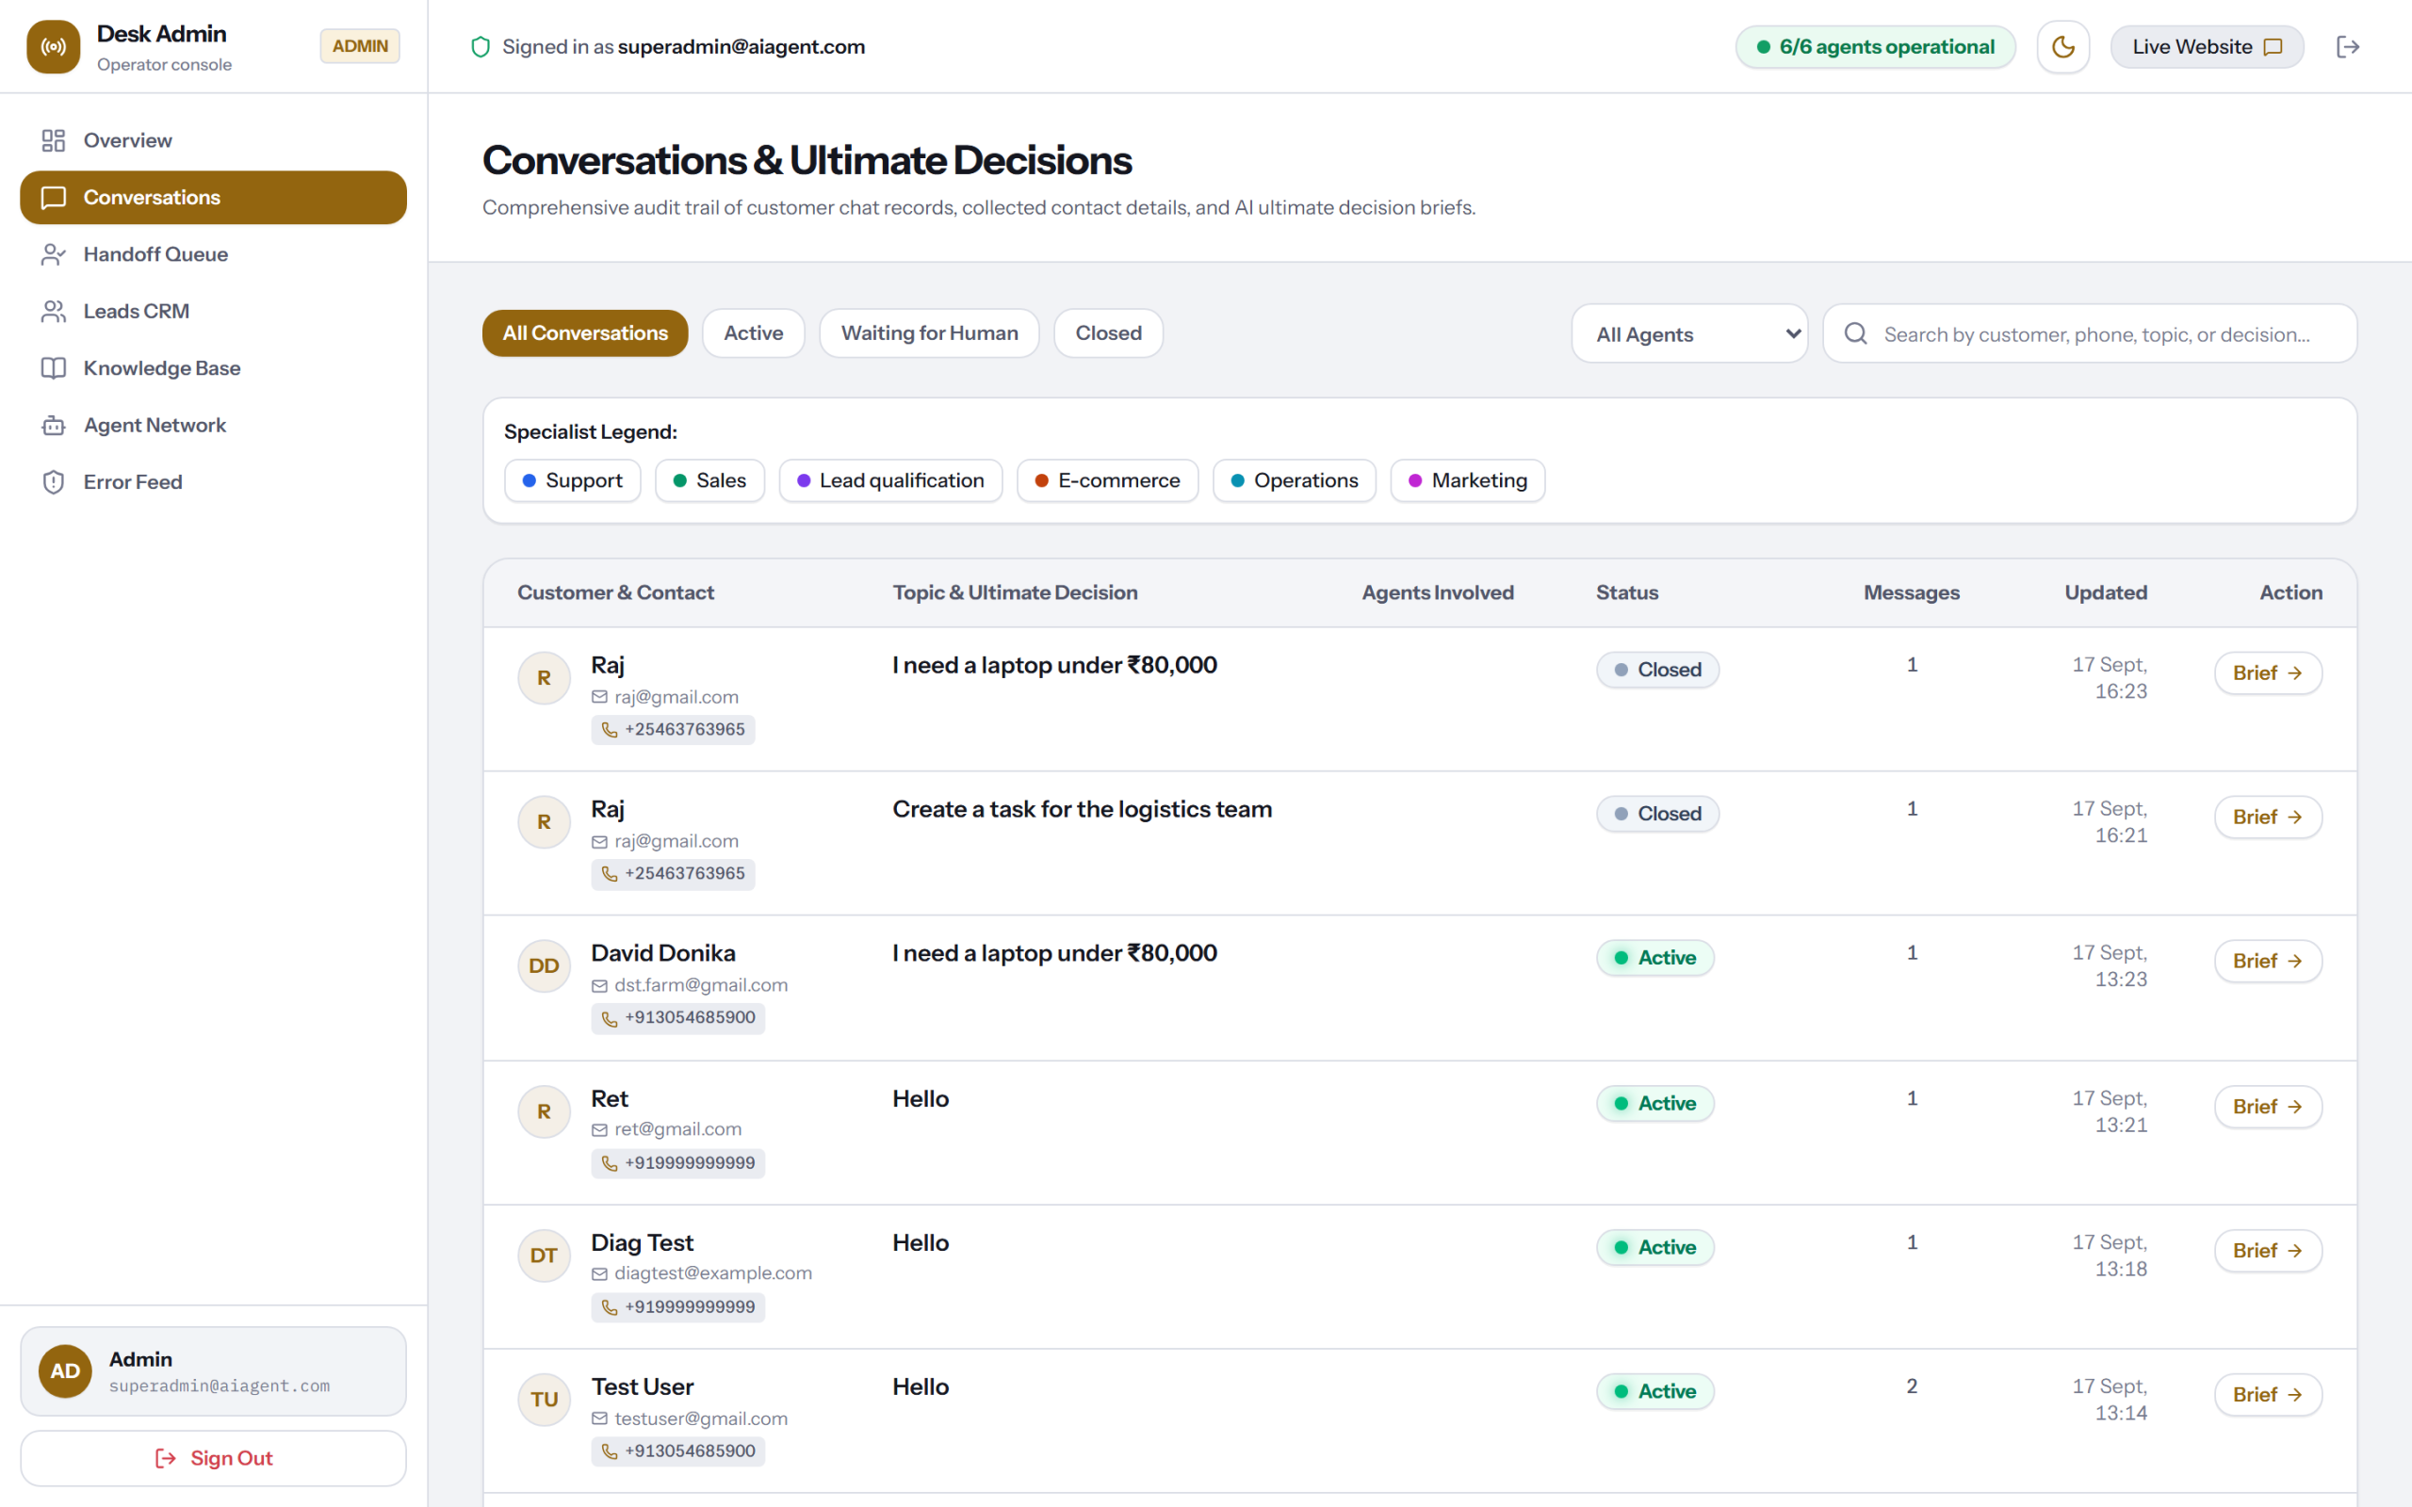Click the Operations legend chip
The image size is (2412, 1507).
tap(1294, 480)
